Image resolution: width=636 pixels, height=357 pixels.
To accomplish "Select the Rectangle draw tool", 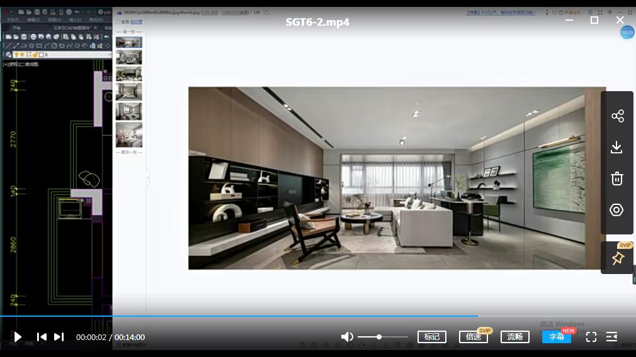I will click(39, 46).
